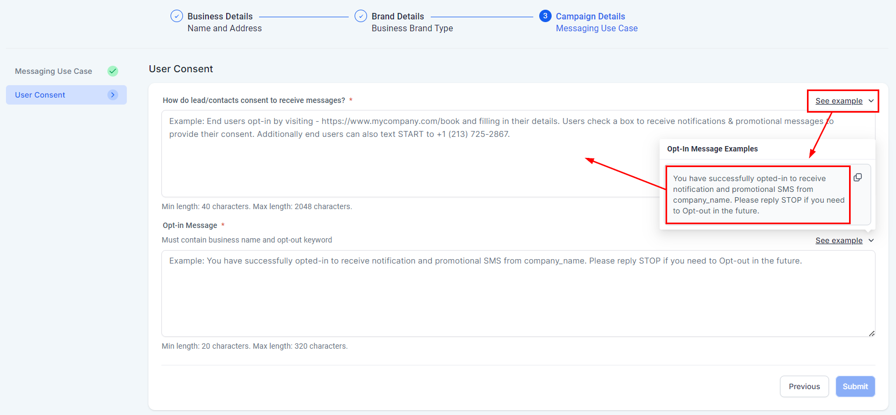Click the Business Details step checkmark icon
The image size is (896, 415).
pos(177,16)
